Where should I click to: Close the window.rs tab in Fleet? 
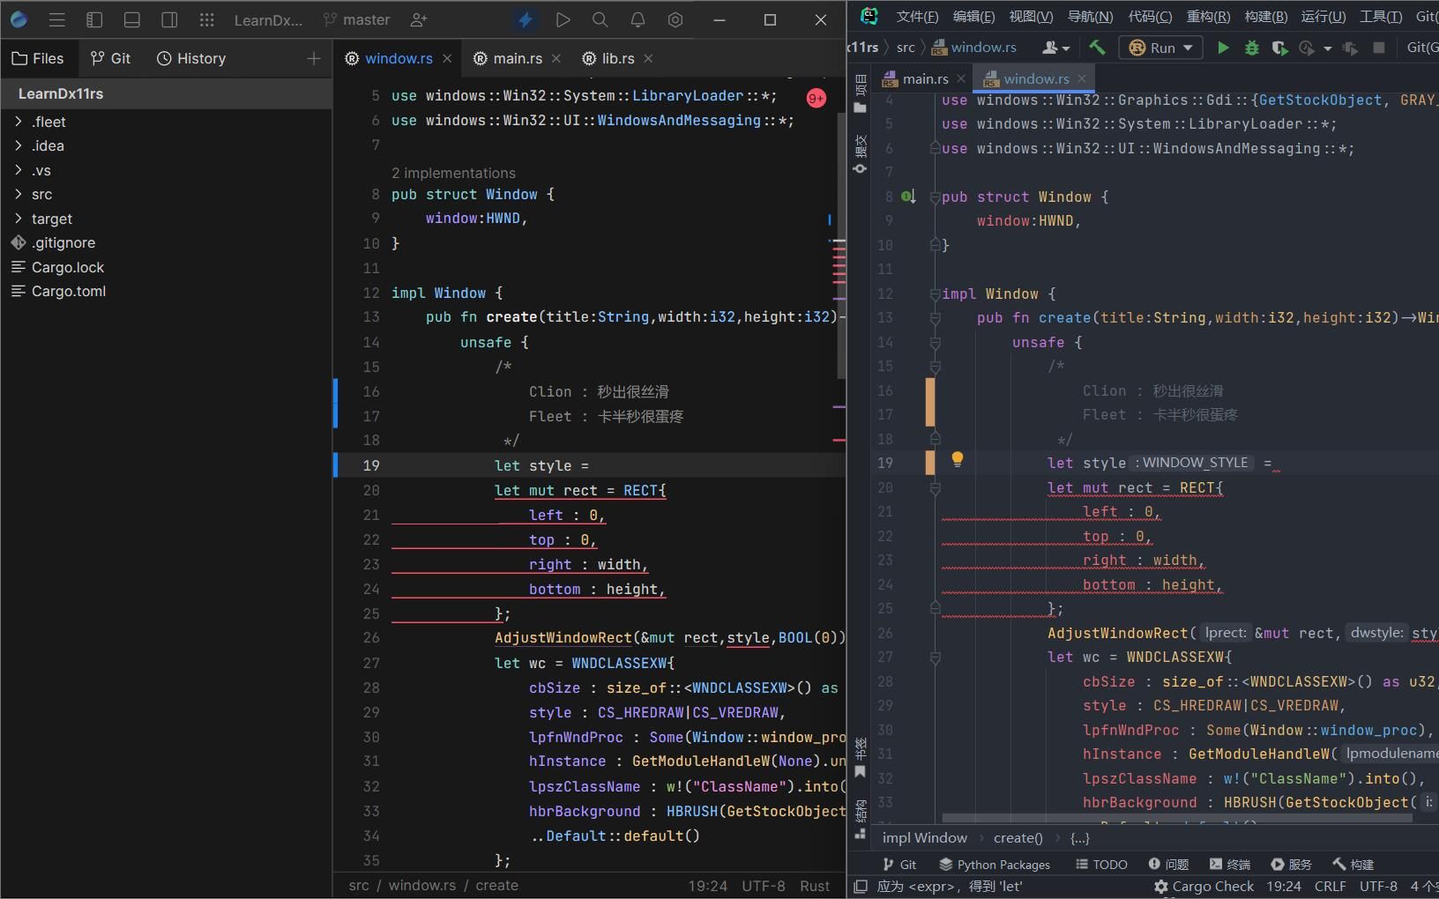[447, 58]
